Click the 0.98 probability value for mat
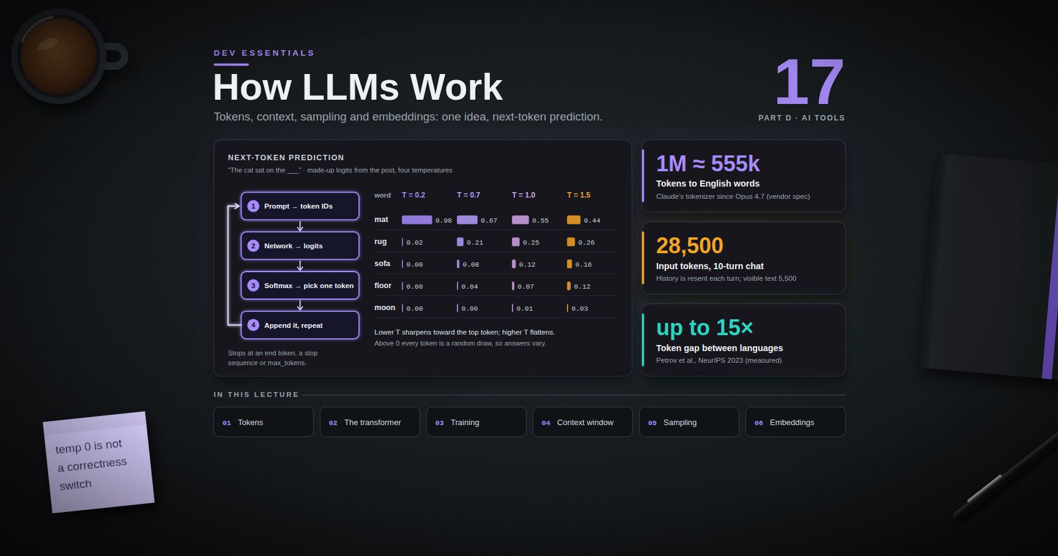Viewport: 1058px width, 556px height. pos(443,221)
